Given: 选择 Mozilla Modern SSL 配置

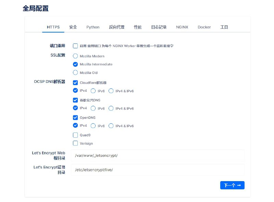Looking at the screenshot, I should pyautogui.click(x=75, y=56).
